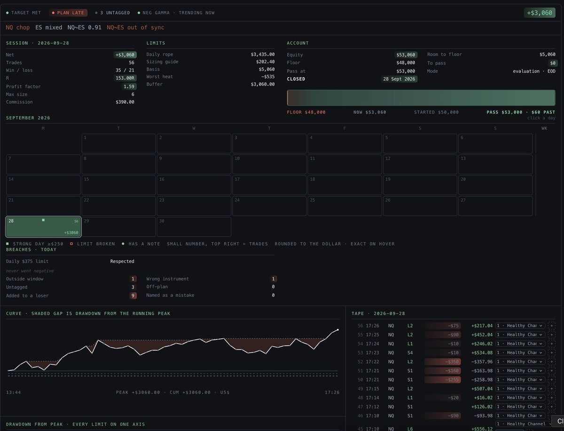
Task: Open the tag dropdown for trade 50
Action: 521,380
